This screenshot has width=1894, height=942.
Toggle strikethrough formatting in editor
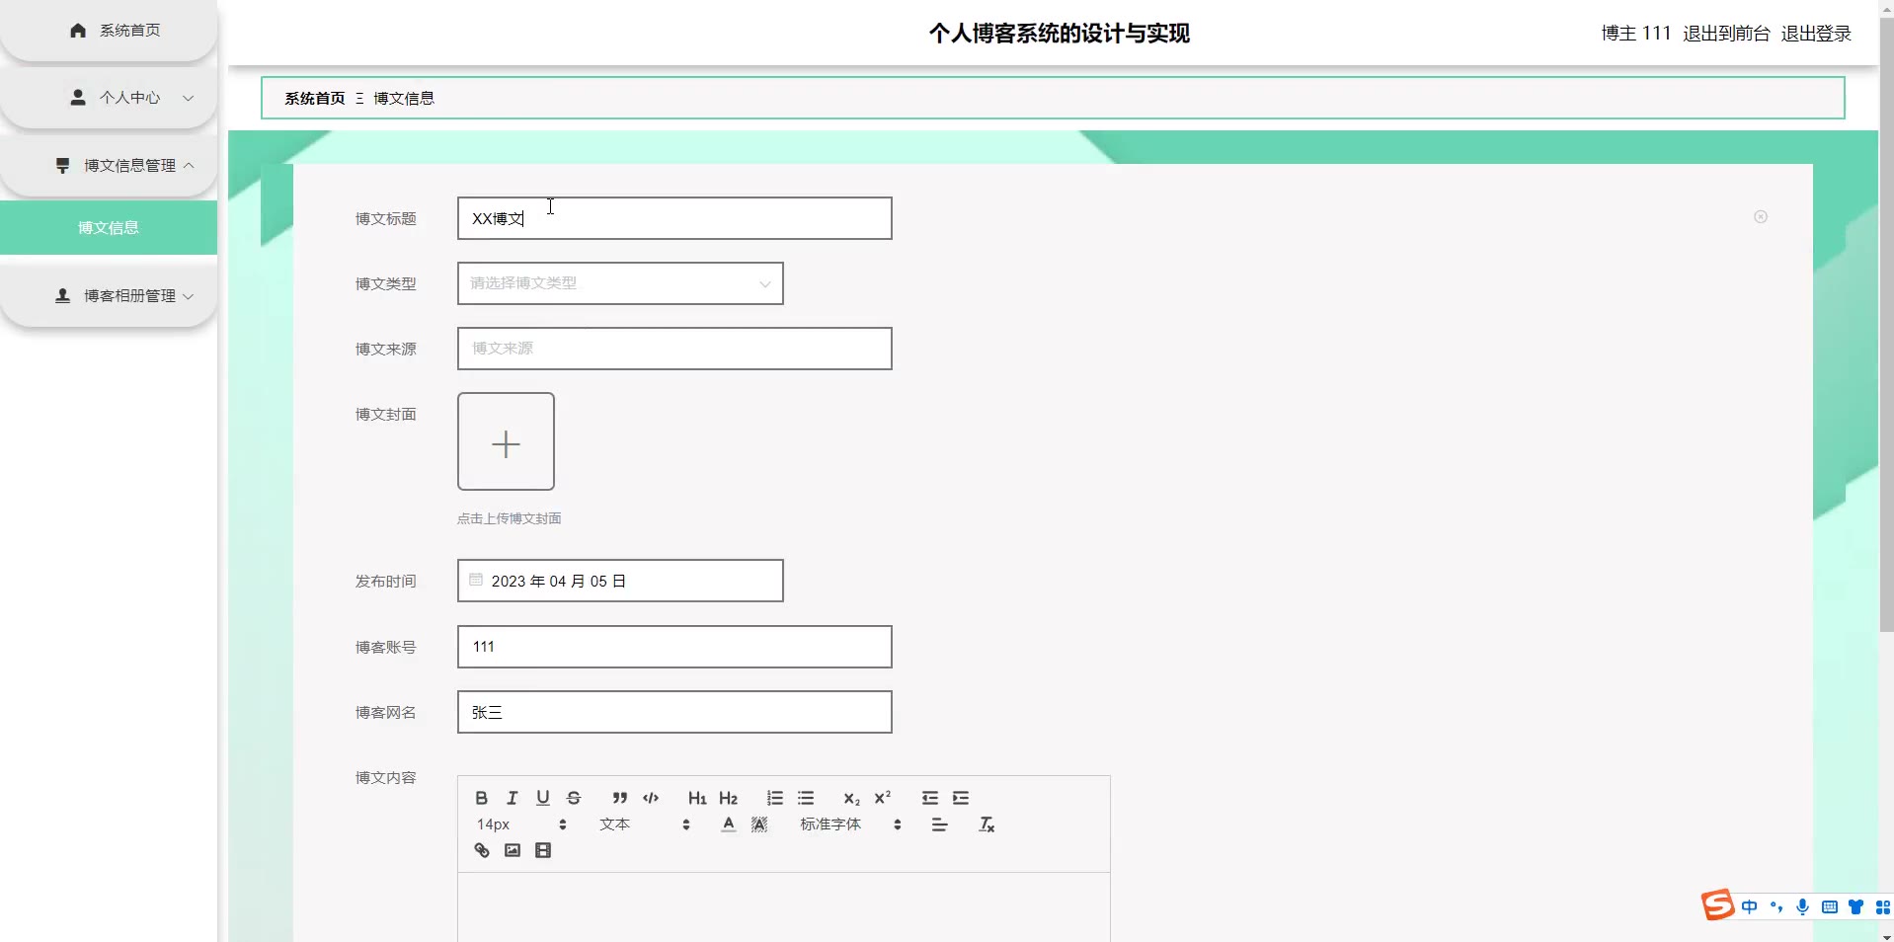[x=574, y=798]
